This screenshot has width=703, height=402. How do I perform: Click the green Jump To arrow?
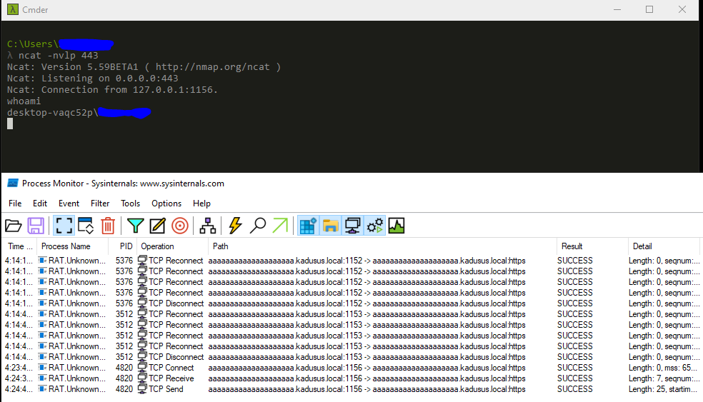[x=280, y=226]
